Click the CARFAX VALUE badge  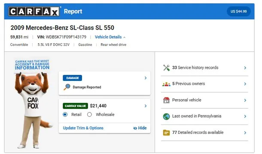click(75, 106)
